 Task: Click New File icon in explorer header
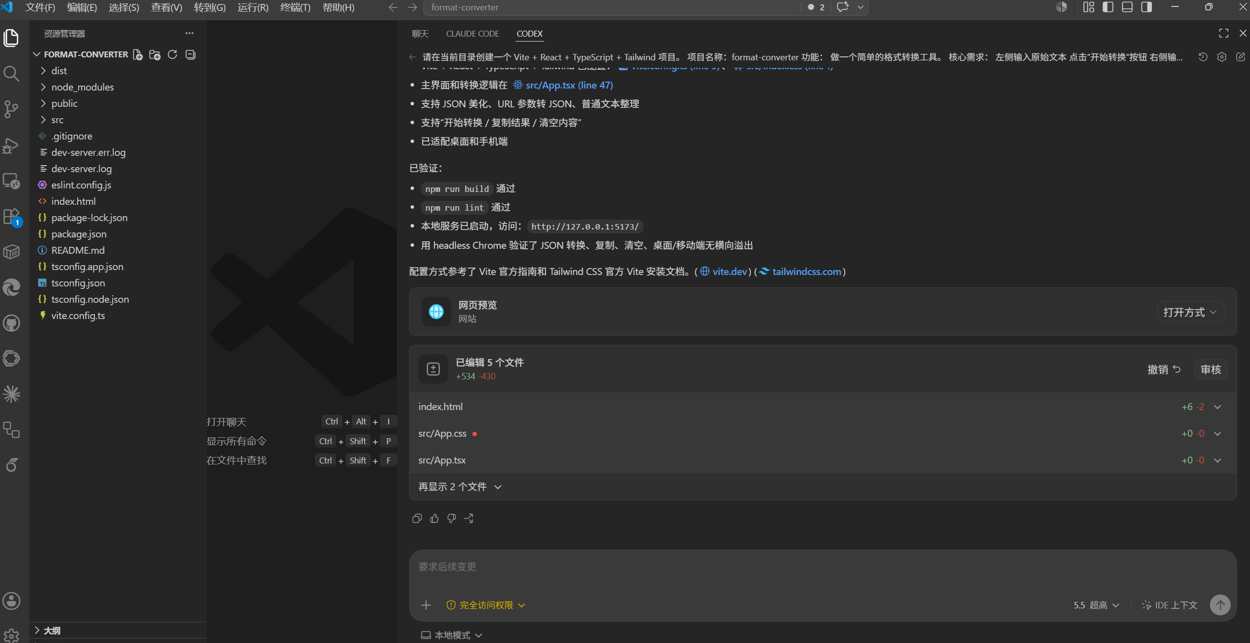point(138,54)
